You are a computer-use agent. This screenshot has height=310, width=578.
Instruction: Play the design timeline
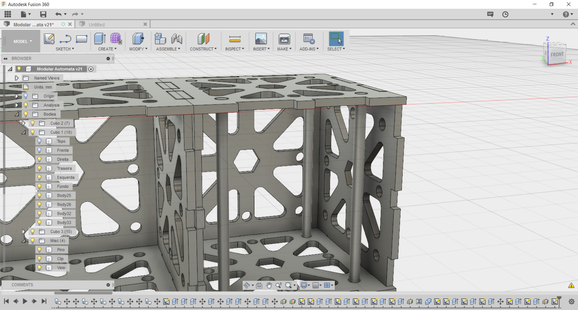pos(25,301)
